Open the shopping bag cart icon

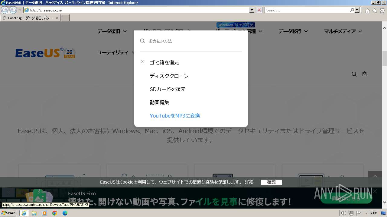[364, 74]
